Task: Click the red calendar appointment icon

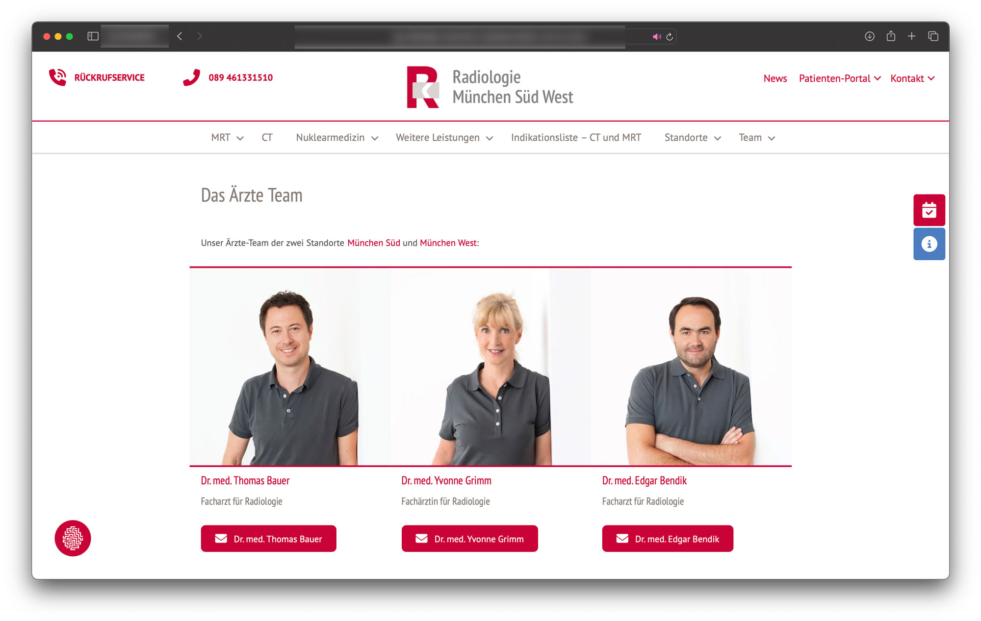Action: [929, 210]
